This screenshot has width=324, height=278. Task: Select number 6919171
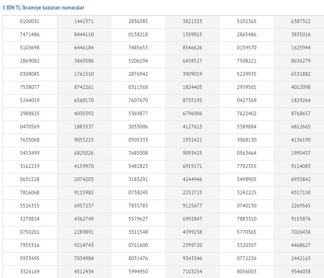[192, 166]
